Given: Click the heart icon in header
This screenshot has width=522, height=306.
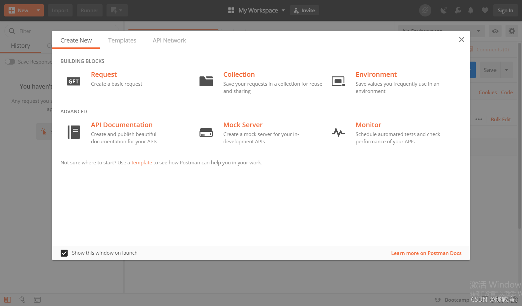Looking at the screenshot, I should pyautogui.click(x=485, y=11).
